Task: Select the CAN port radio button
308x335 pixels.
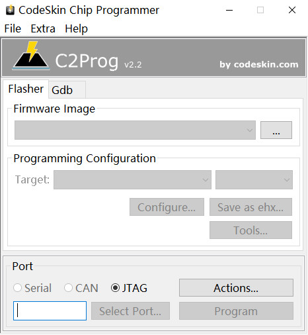Action: coord(68,288)
